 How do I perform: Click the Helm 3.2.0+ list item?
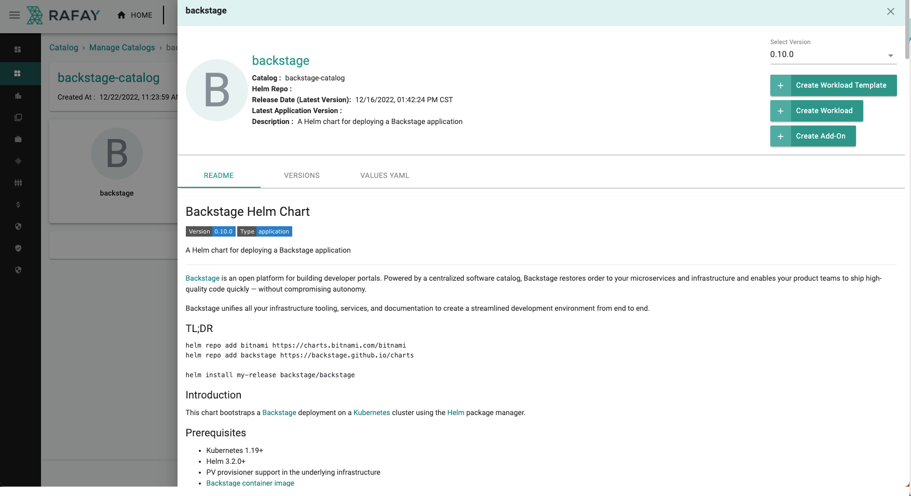point(226,461)
